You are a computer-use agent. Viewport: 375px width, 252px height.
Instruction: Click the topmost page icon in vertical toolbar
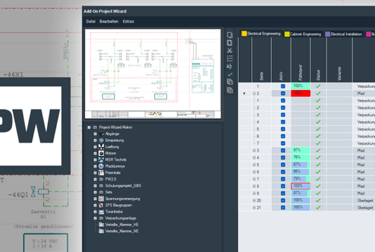pos(230,34)
